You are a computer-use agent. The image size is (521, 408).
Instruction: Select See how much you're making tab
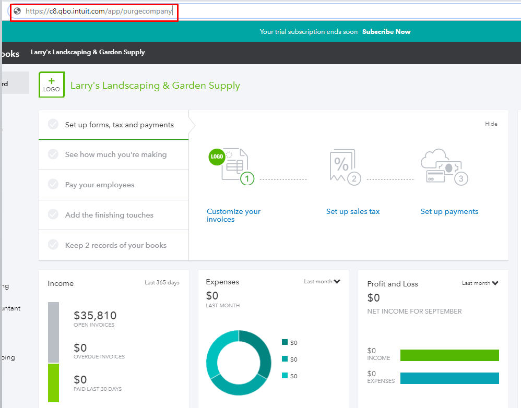pos(114,155)
